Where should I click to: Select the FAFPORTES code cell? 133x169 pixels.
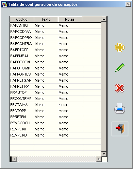coord(22,74)
